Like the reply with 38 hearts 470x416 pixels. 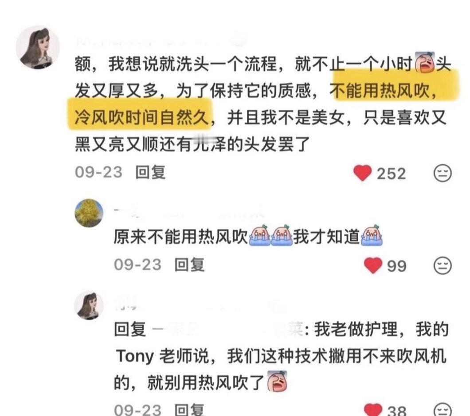click(x=373, y=409)
